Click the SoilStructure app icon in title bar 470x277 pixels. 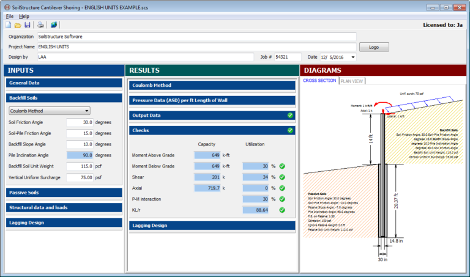coord(7,7)
